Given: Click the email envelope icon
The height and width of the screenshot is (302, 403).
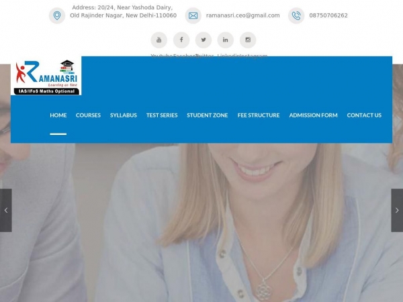Looking at the screenshot, I should [x=193, y=15].
